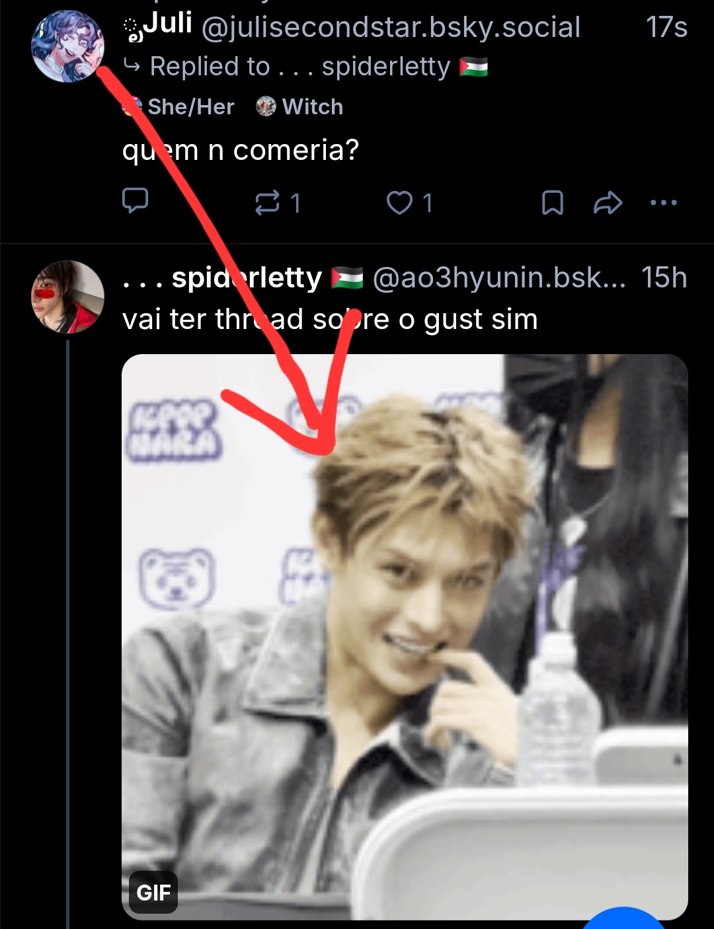The width and height of the screenshot is (714, 929).
Task: Open more options menu (three dots)
Action: pyautogui.click(x=663, y=203)
